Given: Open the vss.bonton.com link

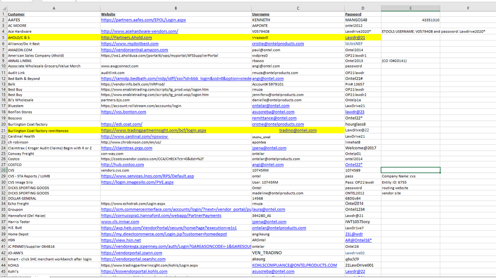Looking at the screenshot, I should pyautogui.click(x=124, y=112).
